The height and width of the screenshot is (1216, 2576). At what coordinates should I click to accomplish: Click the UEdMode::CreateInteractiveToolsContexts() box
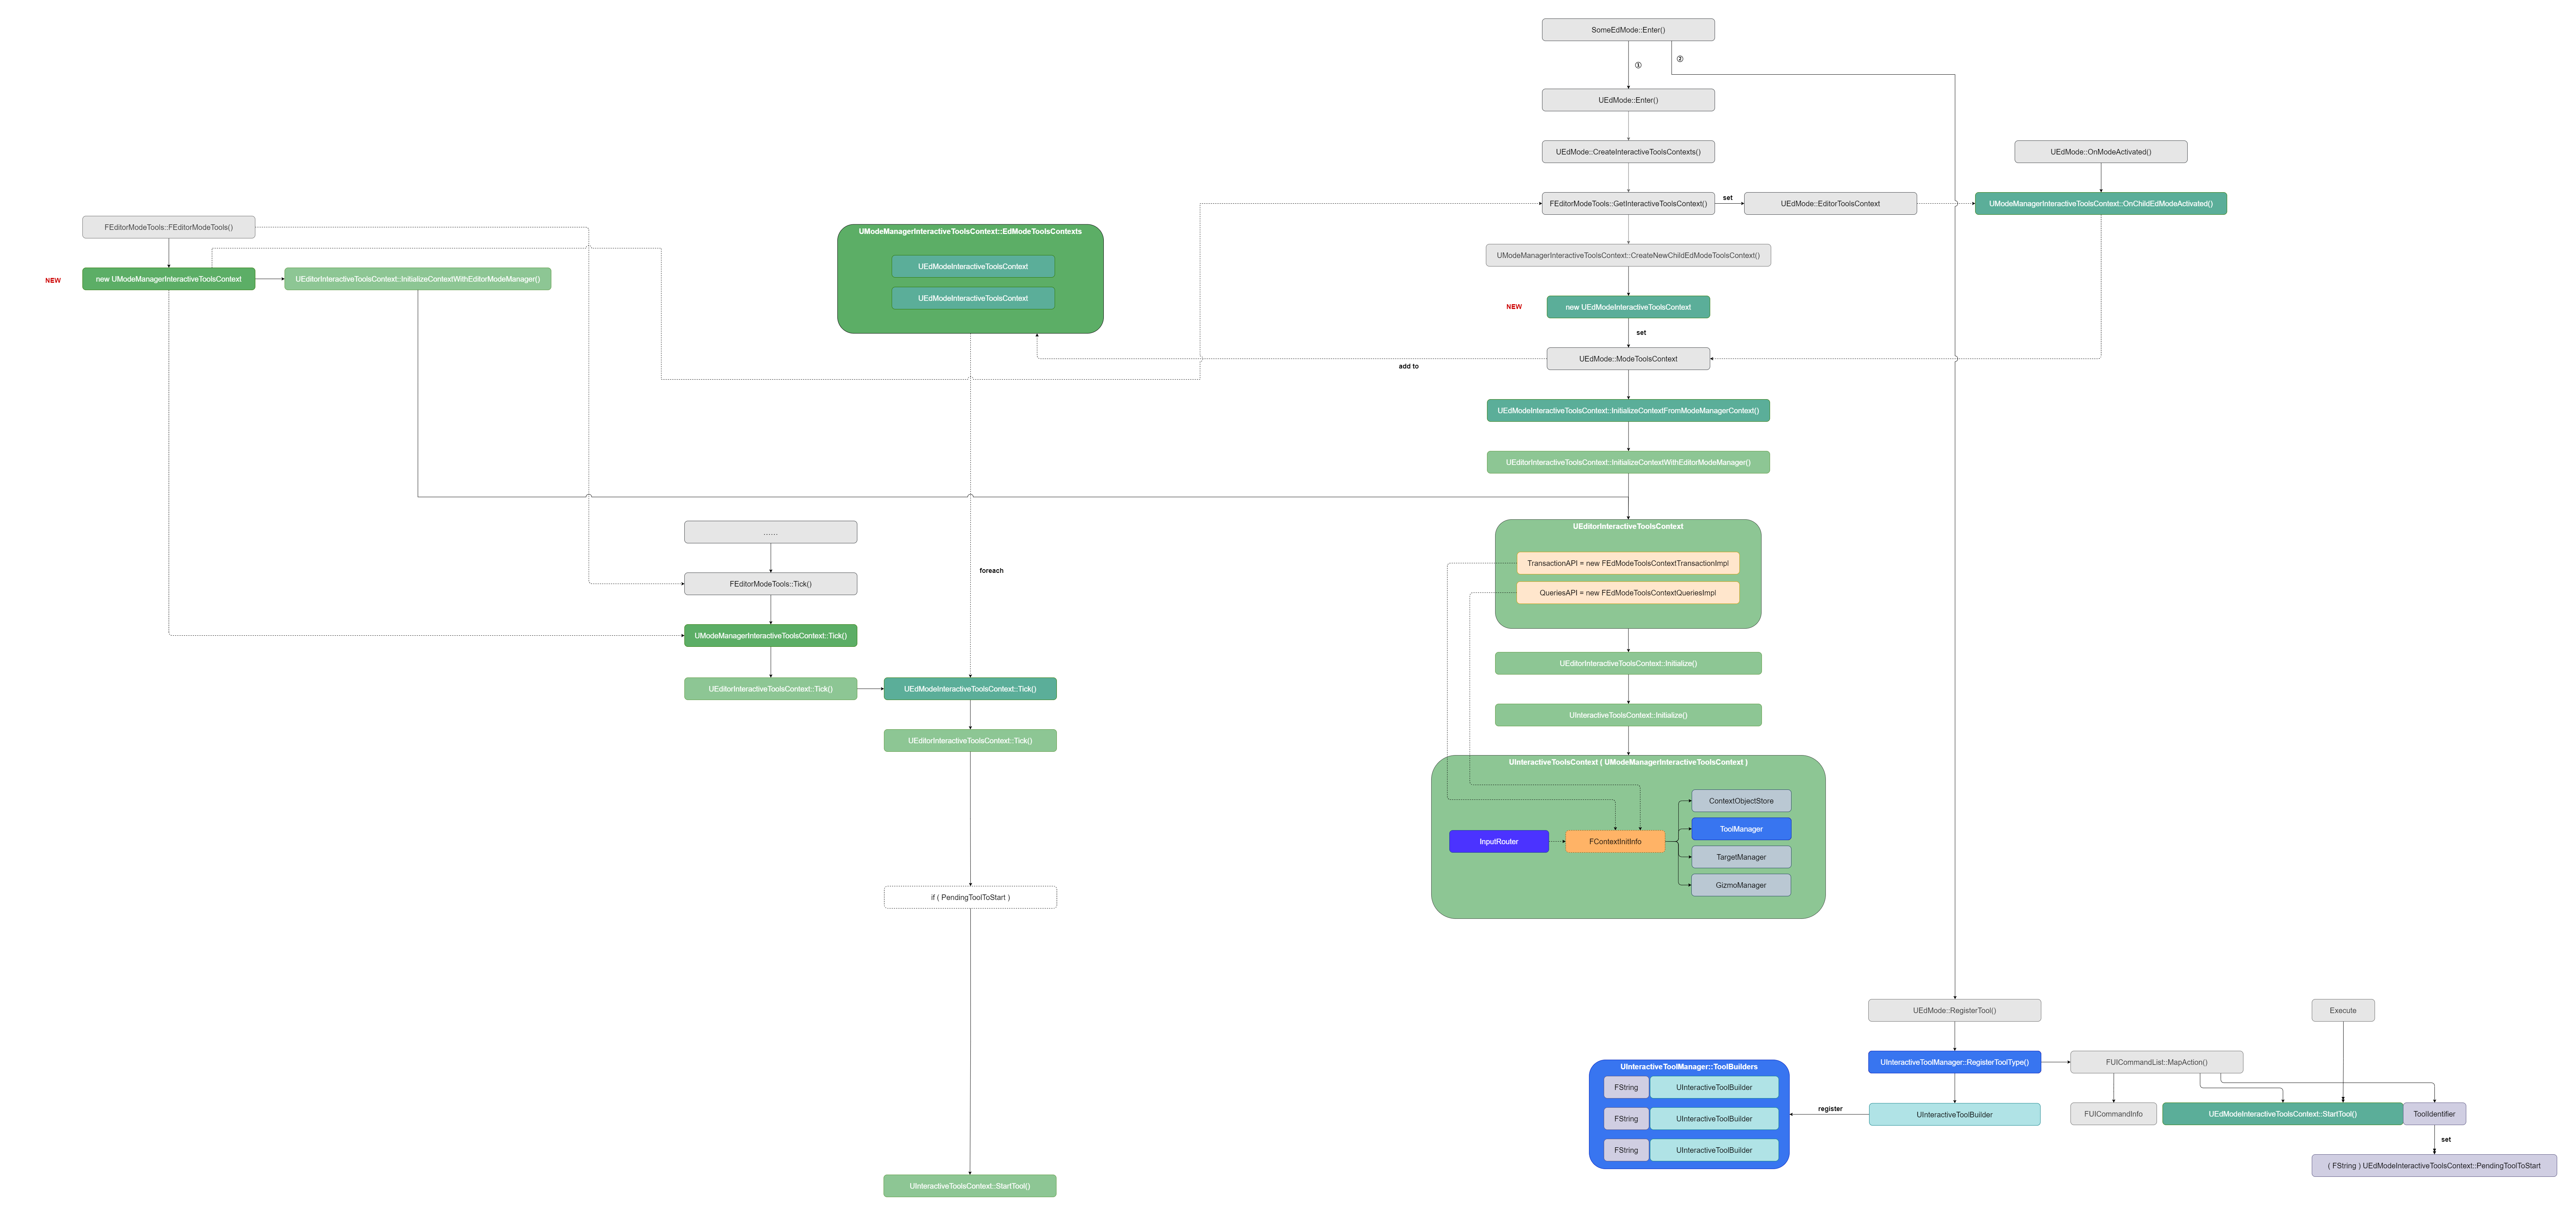tap(1628, 151)
